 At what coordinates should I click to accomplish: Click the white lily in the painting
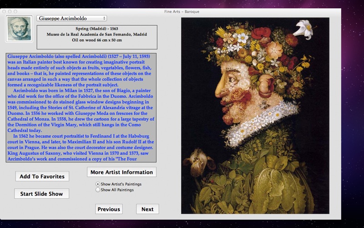pos(304,28)
